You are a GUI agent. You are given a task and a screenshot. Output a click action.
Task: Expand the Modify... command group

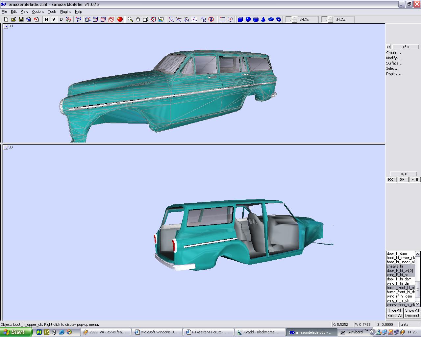coord(393,58)
